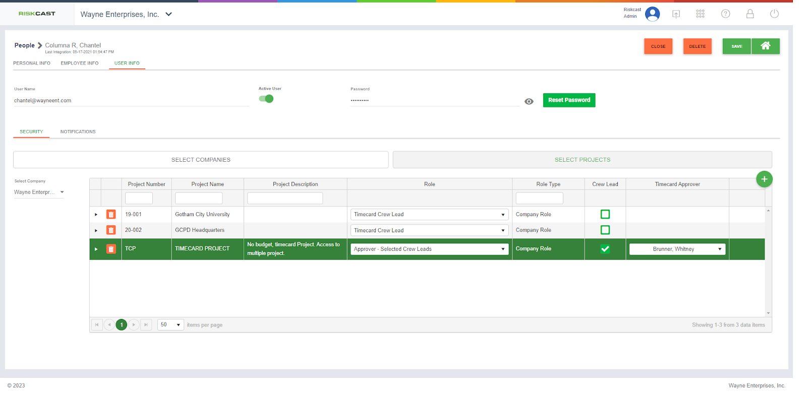Click the Project Number filter field

pyautogui.click(x=139, y=198)
